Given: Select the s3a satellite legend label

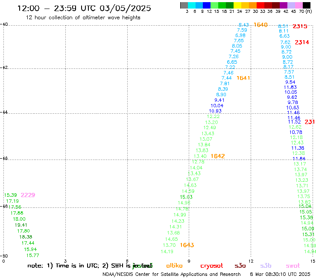Looking at the screenshot, I should pyautogui.click(x=240, y=266).
